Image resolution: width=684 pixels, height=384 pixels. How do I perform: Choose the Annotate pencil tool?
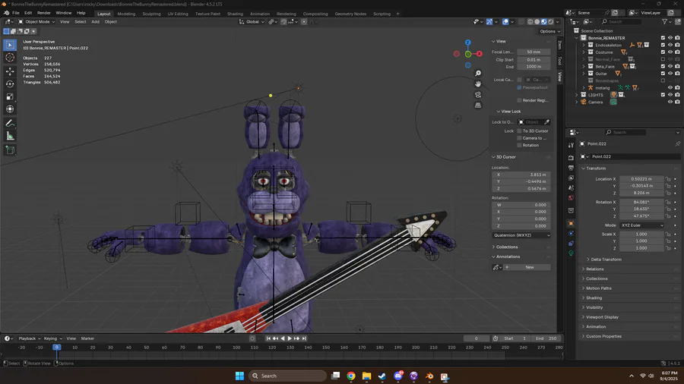pyautogui.click(x=10, y=124)
